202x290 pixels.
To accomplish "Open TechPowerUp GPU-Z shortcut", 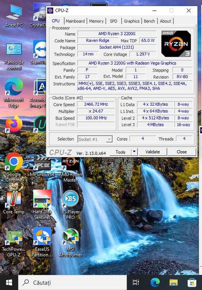I will click(14, 243).
